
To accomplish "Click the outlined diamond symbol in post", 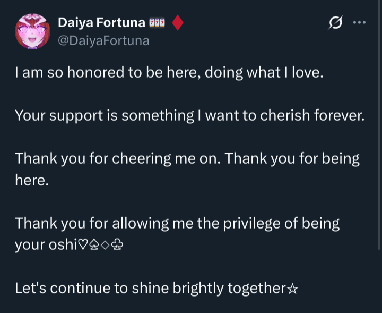I will pyautogui.click(x=105, y=246).
